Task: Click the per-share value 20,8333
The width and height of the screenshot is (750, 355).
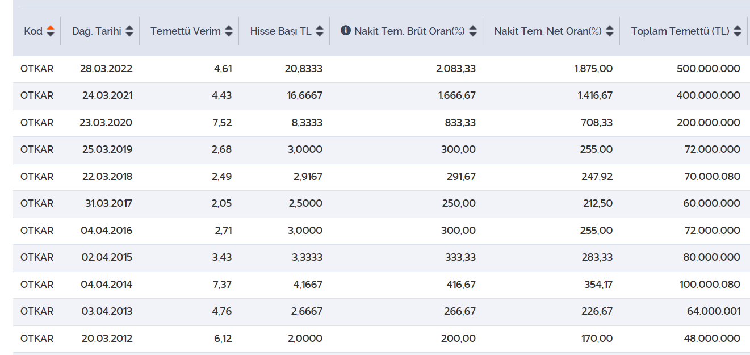Action: coord(304,69)
